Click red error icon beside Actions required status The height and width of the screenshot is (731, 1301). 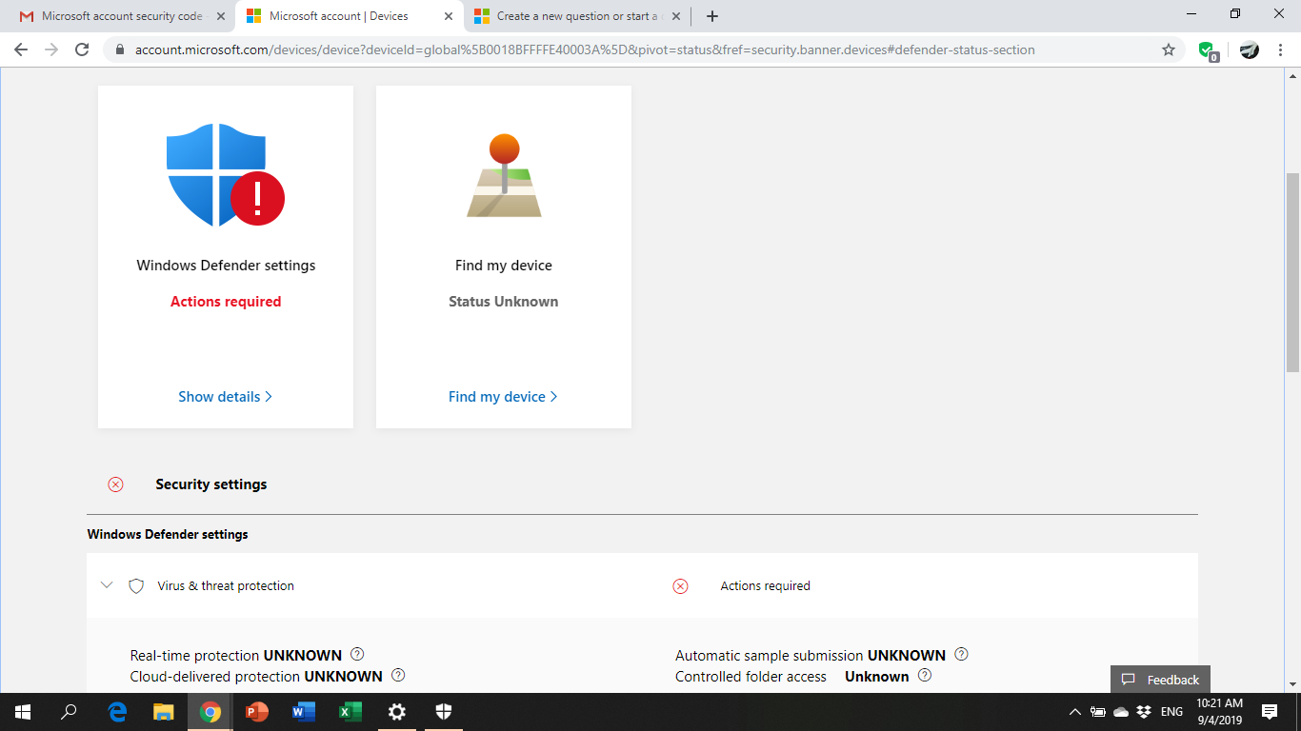680,586
